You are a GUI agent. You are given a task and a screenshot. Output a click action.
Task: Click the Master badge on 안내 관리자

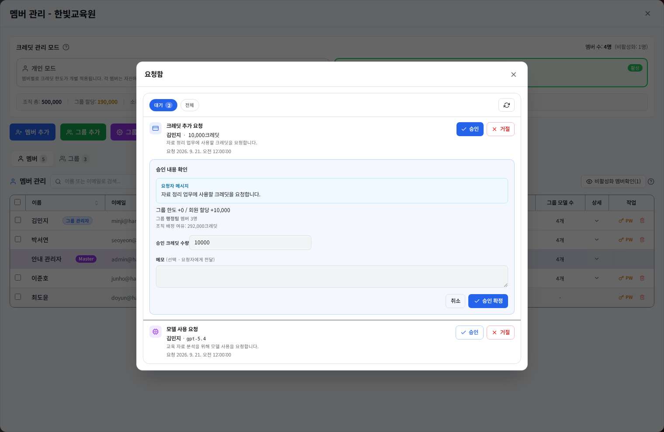click(x=86, y=259)
